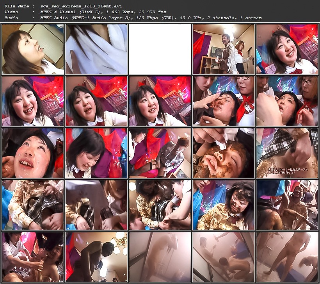
Task: Select the blank white thumbnail in first row
Action: point(160,49)
